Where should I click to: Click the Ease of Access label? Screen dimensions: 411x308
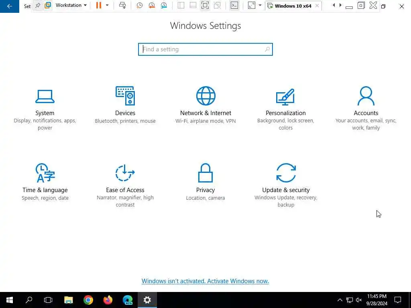point(125,190)
